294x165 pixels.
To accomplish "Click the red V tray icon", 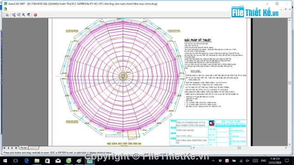I will (x=227, y=161).
